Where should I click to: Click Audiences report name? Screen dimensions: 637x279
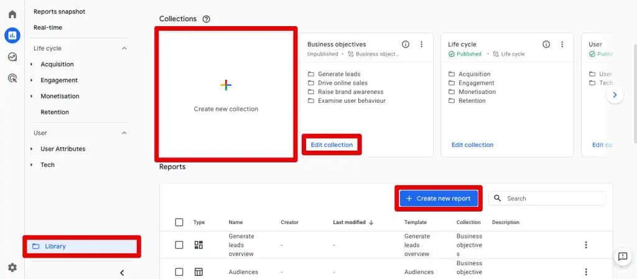243,272
